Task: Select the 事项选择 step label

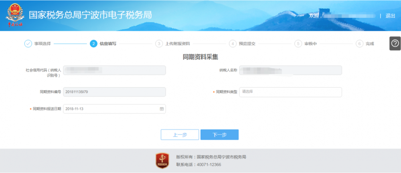Action: (43, 44)
